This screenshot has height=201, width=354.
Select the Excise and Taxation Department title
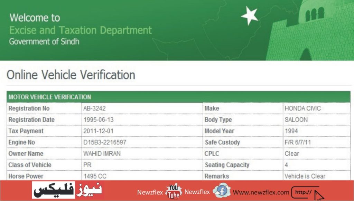click(x=81, y=30)
